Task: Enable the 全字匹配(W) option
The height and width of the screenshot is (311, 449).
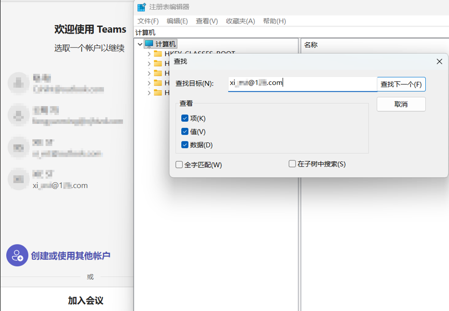Action: click(179, 164)
